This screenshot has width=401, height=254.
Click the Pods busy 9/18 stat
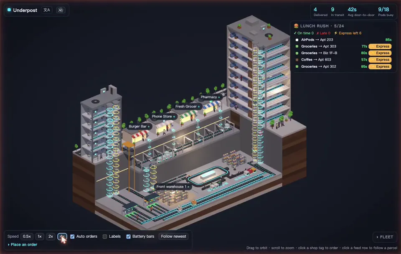coord(386,12)
